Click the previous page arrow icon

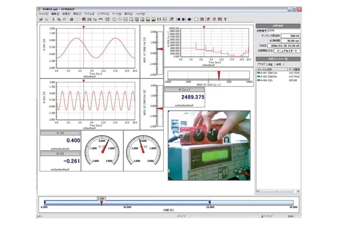tap(178, 19)
